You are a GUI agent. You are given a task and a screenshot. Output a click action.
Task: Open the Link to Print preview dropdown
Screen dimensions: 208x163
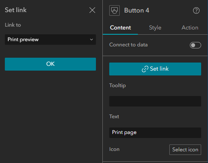pos(50,40)
